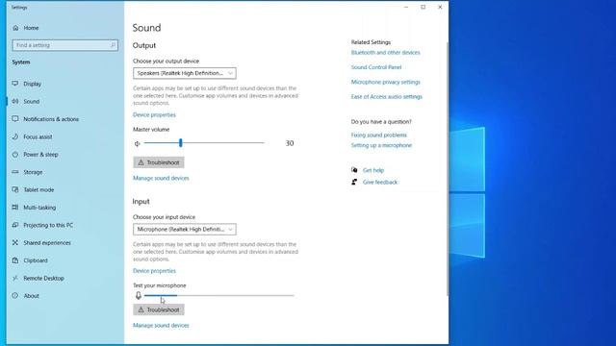Screen dimensions: 616x346
Task: Click the Master volume value 30
Action: coord(290,143)
